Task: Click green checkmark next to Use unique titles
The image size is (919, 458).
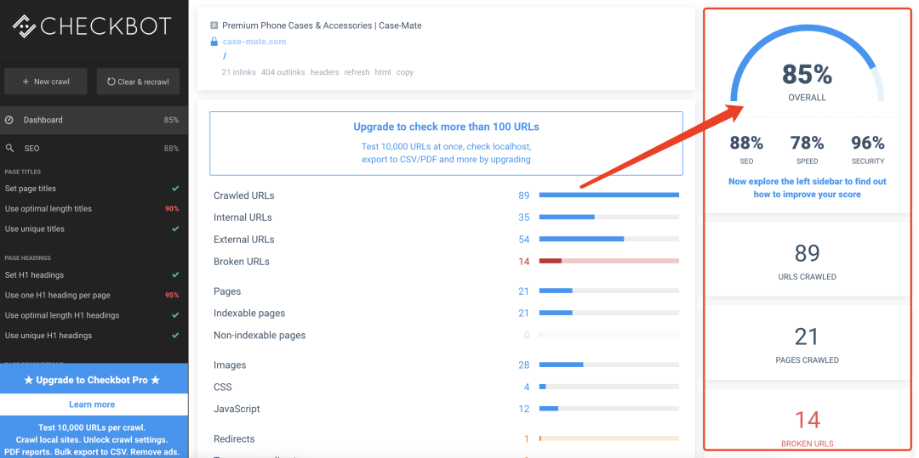Action: pos(175,229)
